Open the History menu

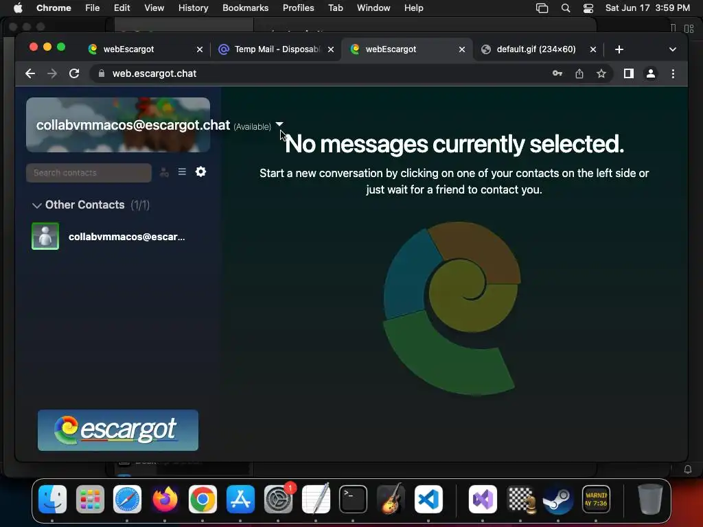(193, 8)
